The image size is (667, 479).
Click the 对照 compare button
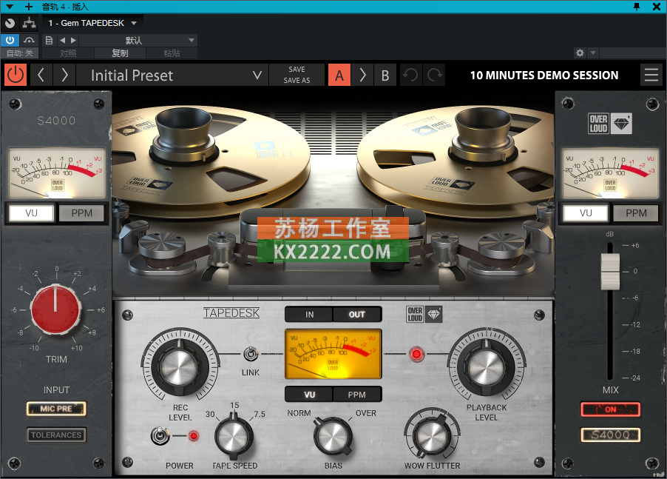point(68,53)
